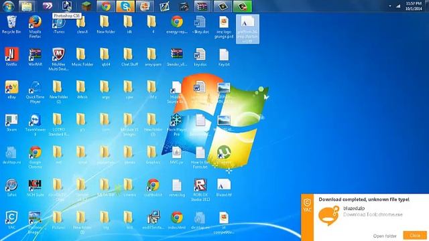Select the amyspam folder
Image resolution: width=429 pixels, height=241 pixels.
[153, 57]
